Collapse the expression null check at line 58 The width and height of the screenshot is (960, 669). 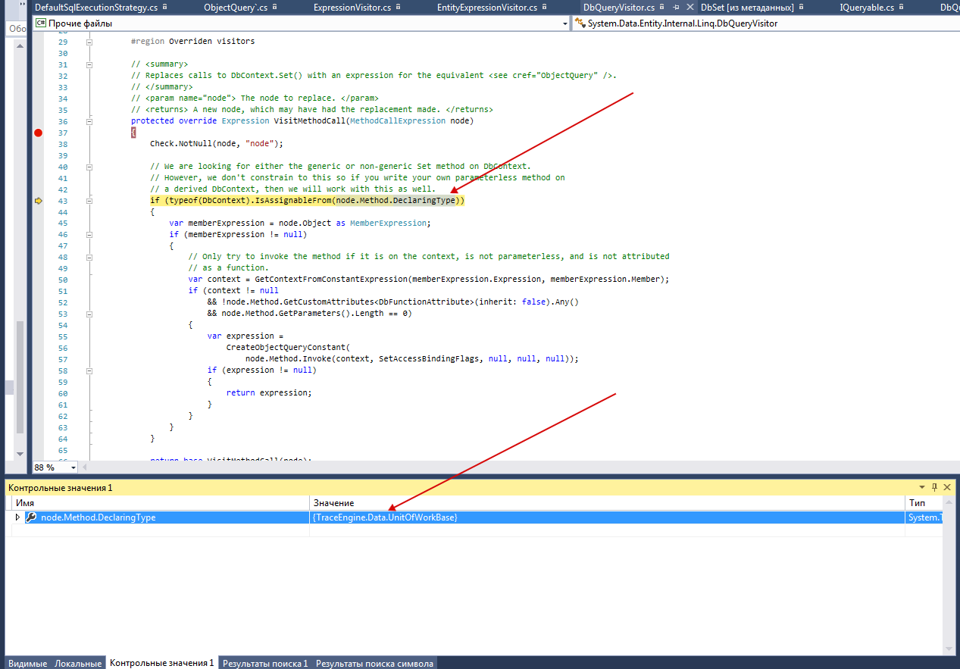(x=89, y=370)
